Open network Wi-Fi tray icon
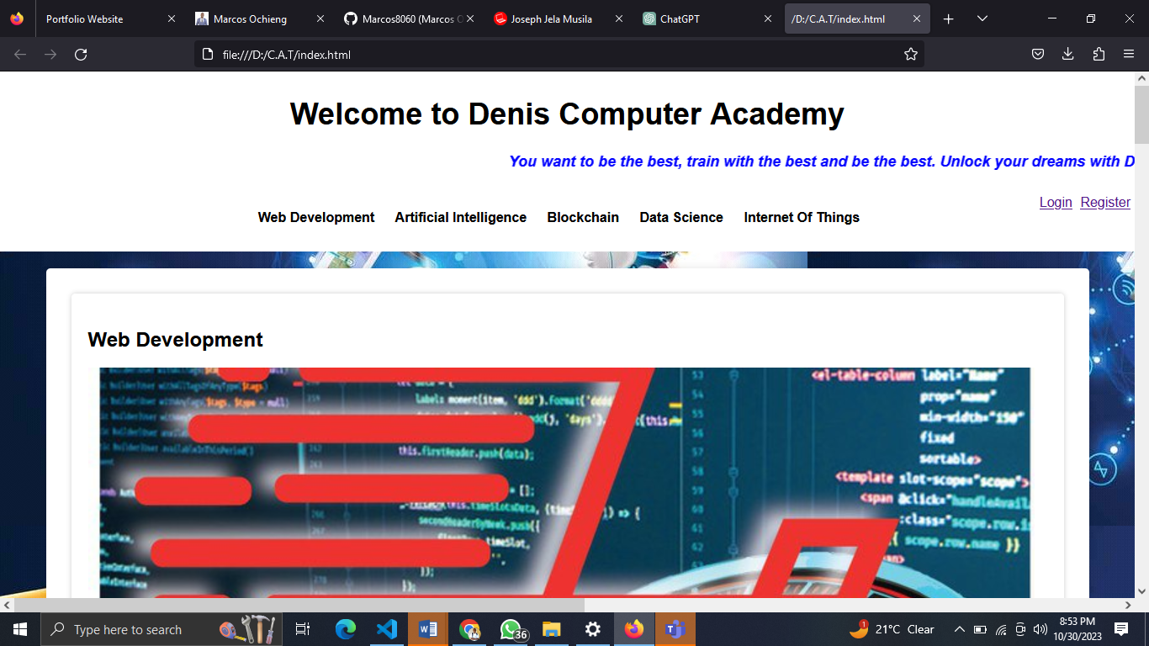 tap(1001, 629)
